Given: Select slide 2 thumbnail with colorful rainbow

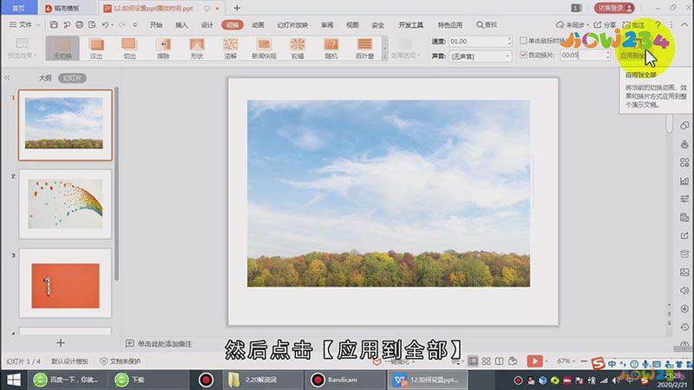Looking at the screenshot, I should point(65,204).
